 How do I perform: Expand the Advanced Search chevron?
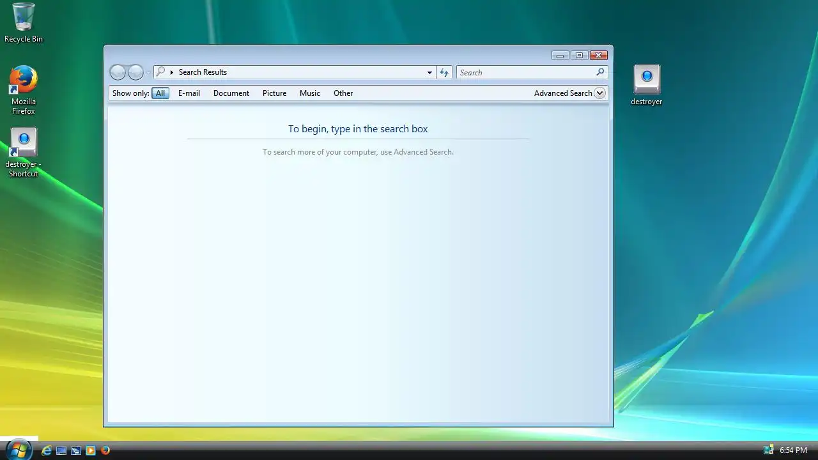coord(599,93)
